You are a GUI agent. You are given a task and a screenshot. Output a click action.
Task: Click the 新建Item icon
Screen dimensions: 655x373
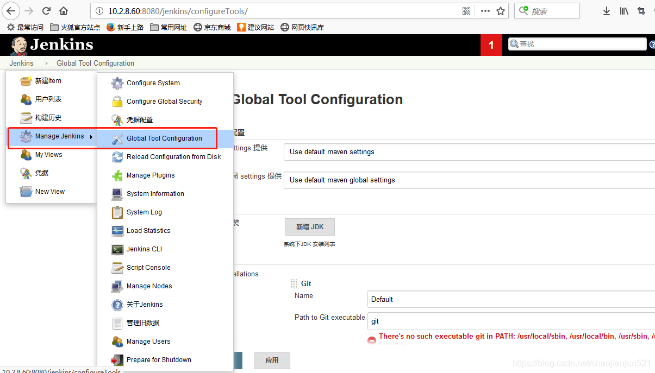[26, 81]
